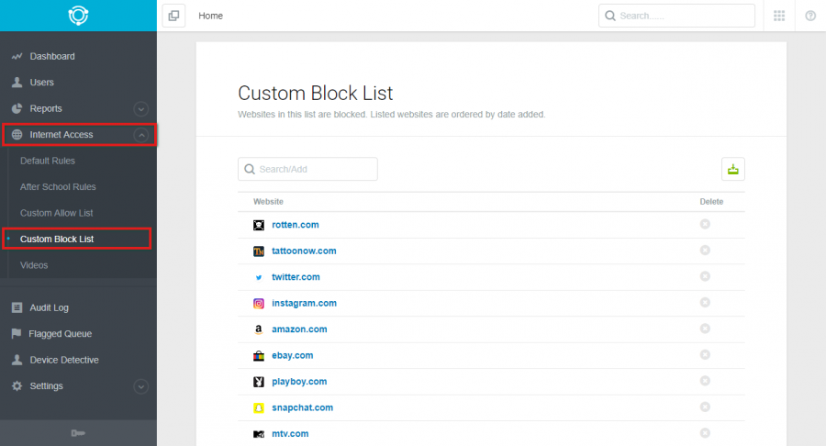The height and width of the screenshot is (446, 826).
Task: Delete amazon.com from the block list
Action: [x=705, y=329]
